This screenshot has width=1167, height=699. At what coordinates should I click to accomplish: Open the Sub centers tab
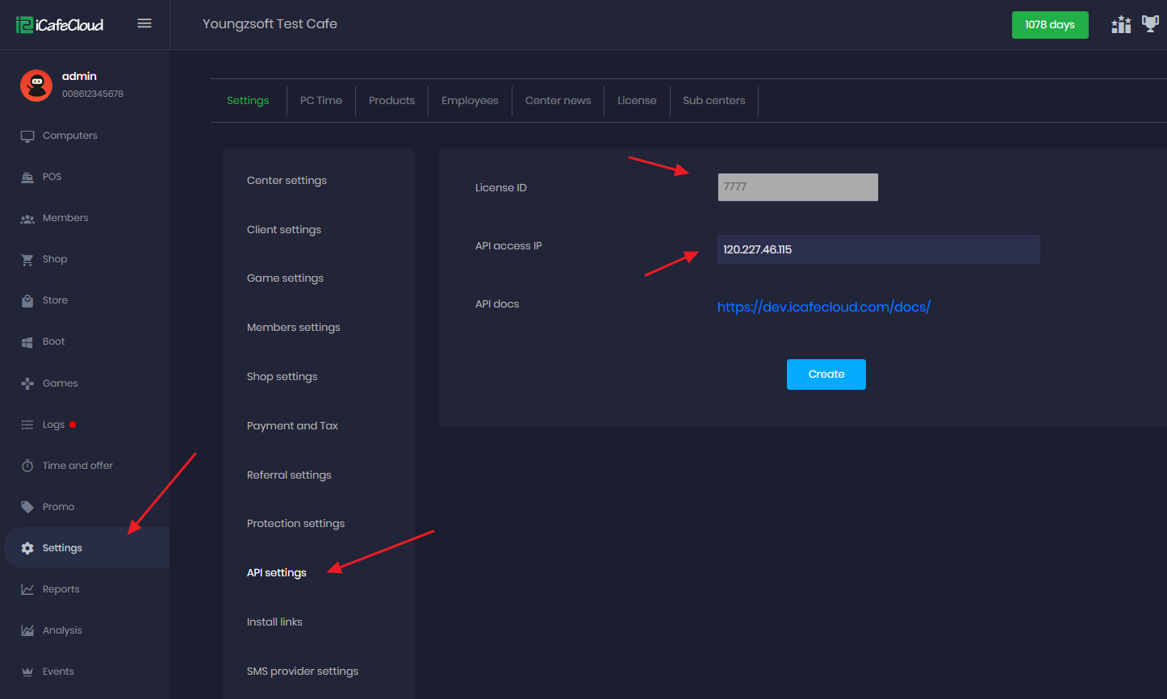click(x=713, y=101)
